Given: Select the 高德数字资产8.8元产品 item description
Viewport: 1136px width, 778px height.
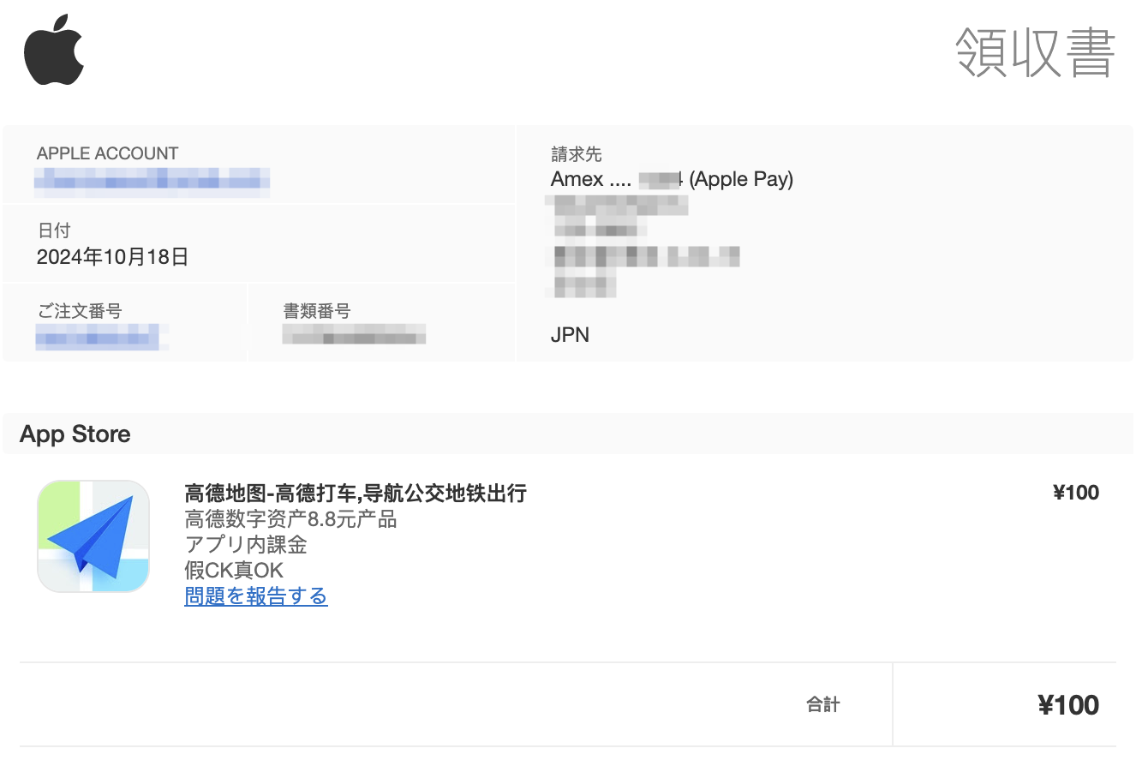Looking at the screenshot, I should 290,519.
